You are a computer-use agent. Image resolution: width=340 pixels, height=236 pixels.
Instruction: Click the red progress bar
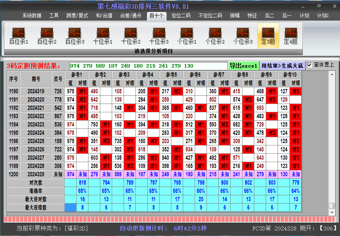point(170,219)
